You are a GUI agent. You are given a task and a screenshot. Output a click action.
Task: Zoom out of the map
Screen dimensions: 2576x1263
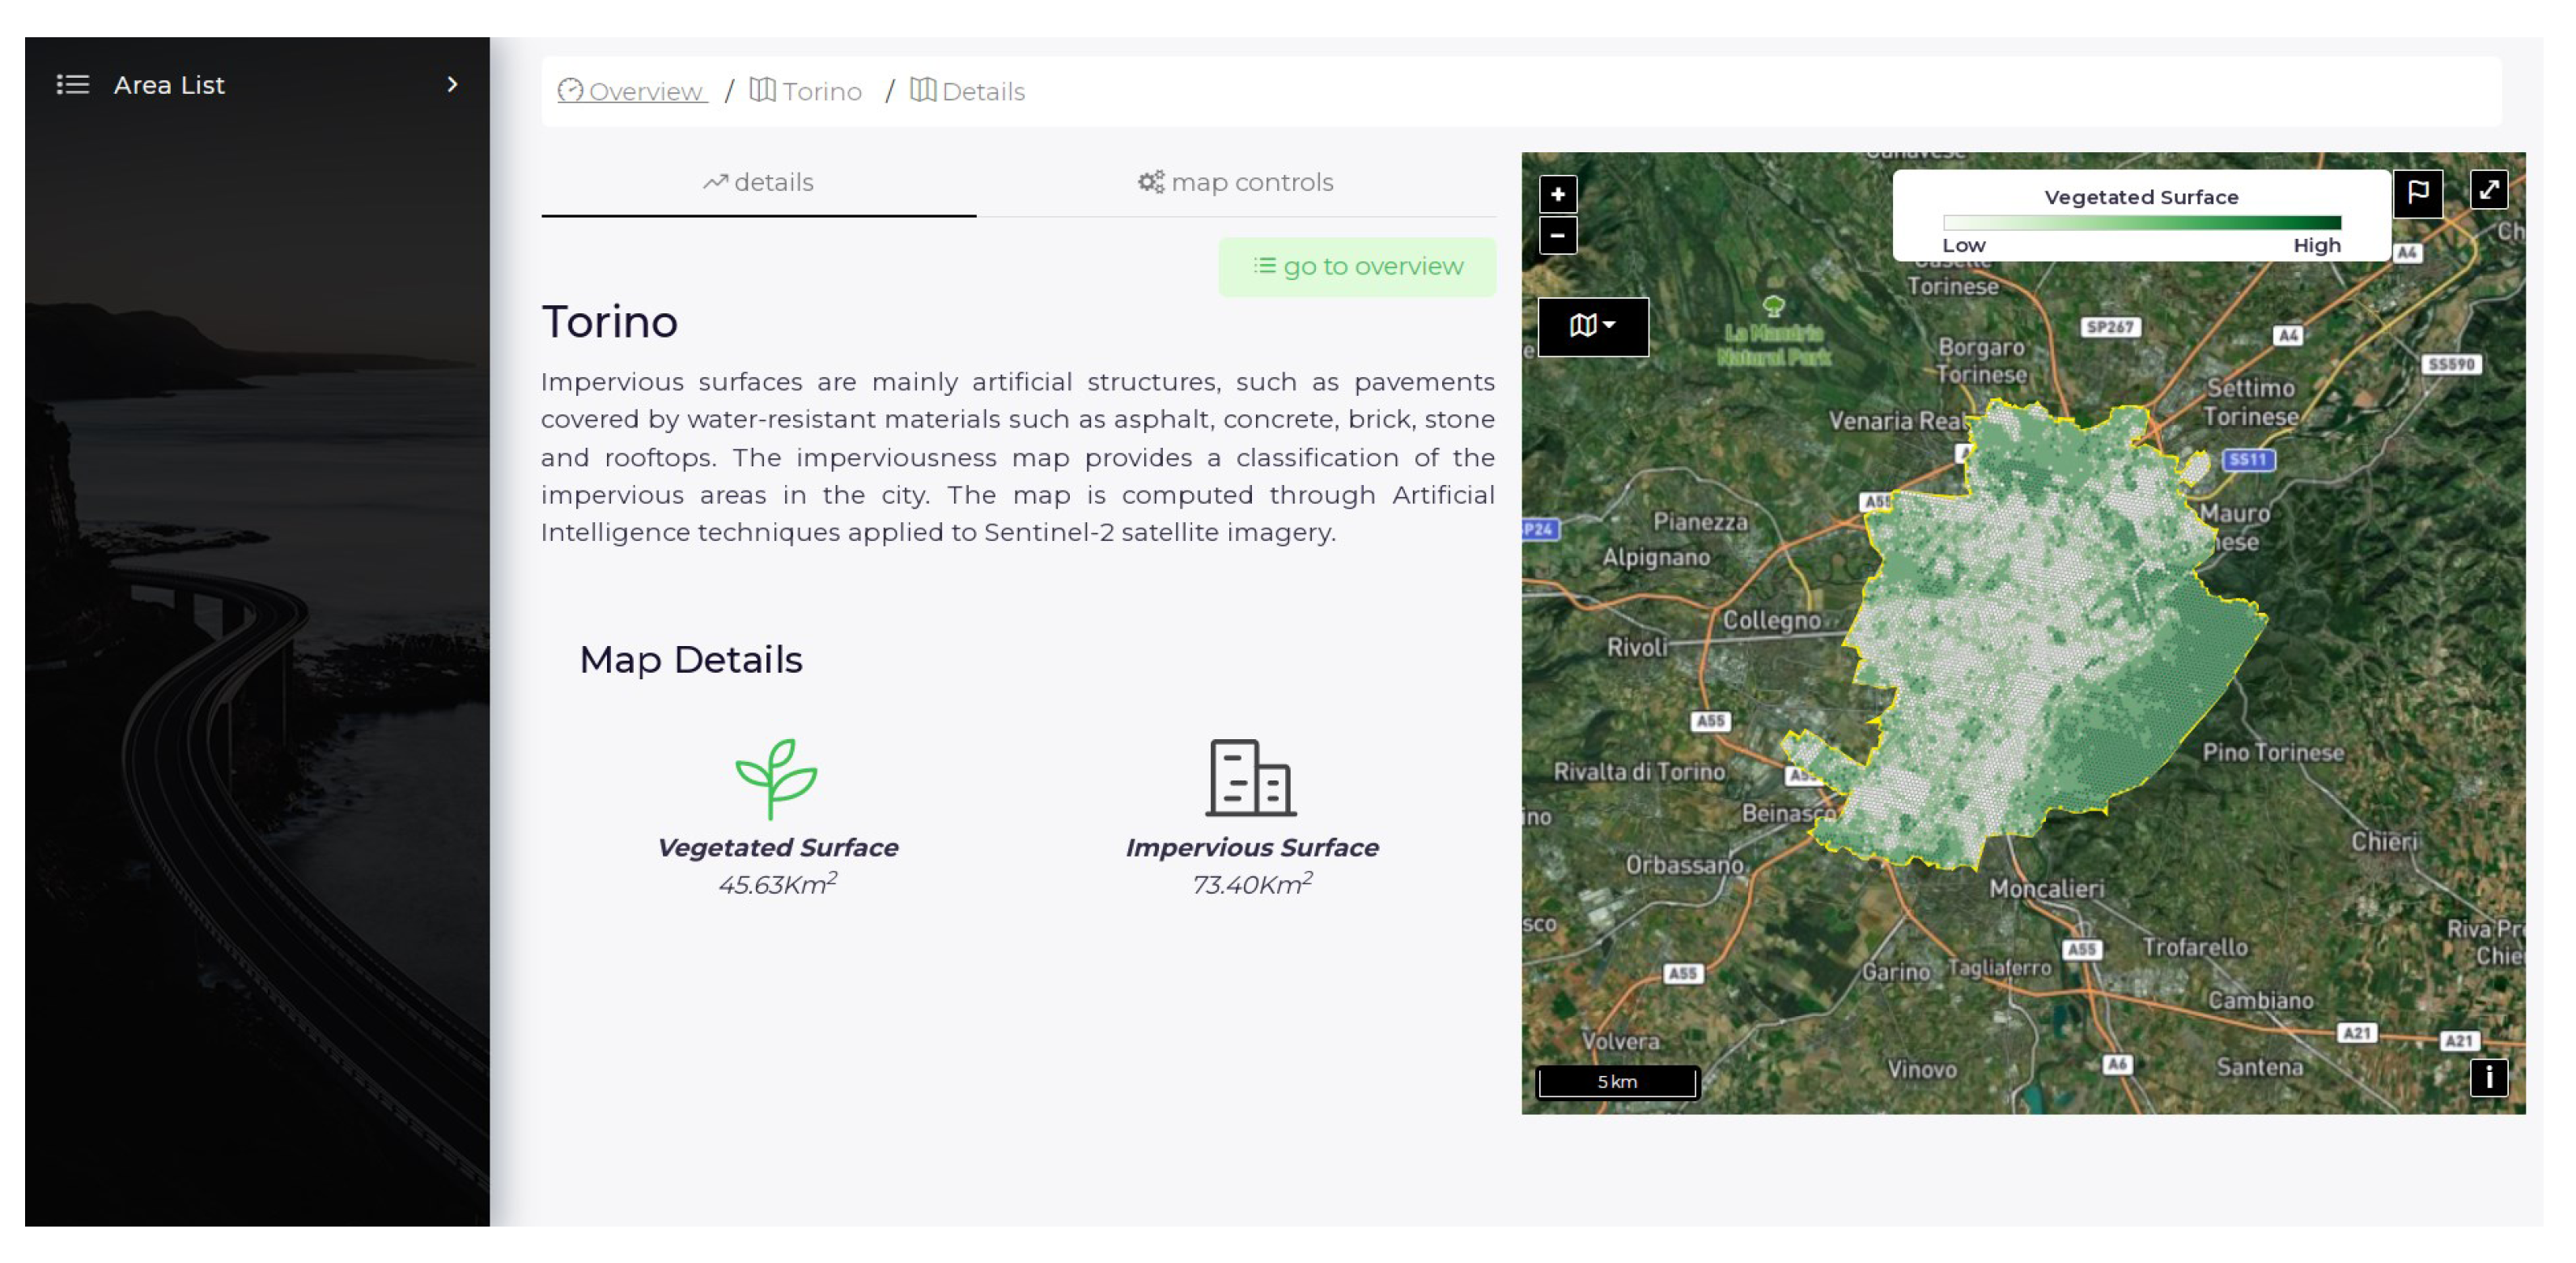point(1557,236)
